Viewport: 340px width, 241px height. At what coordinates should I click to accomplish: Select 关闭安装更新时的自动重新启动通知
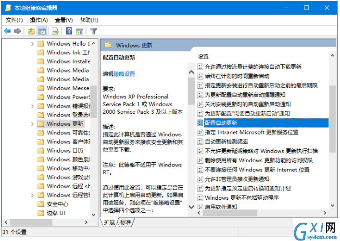point(248,104)
